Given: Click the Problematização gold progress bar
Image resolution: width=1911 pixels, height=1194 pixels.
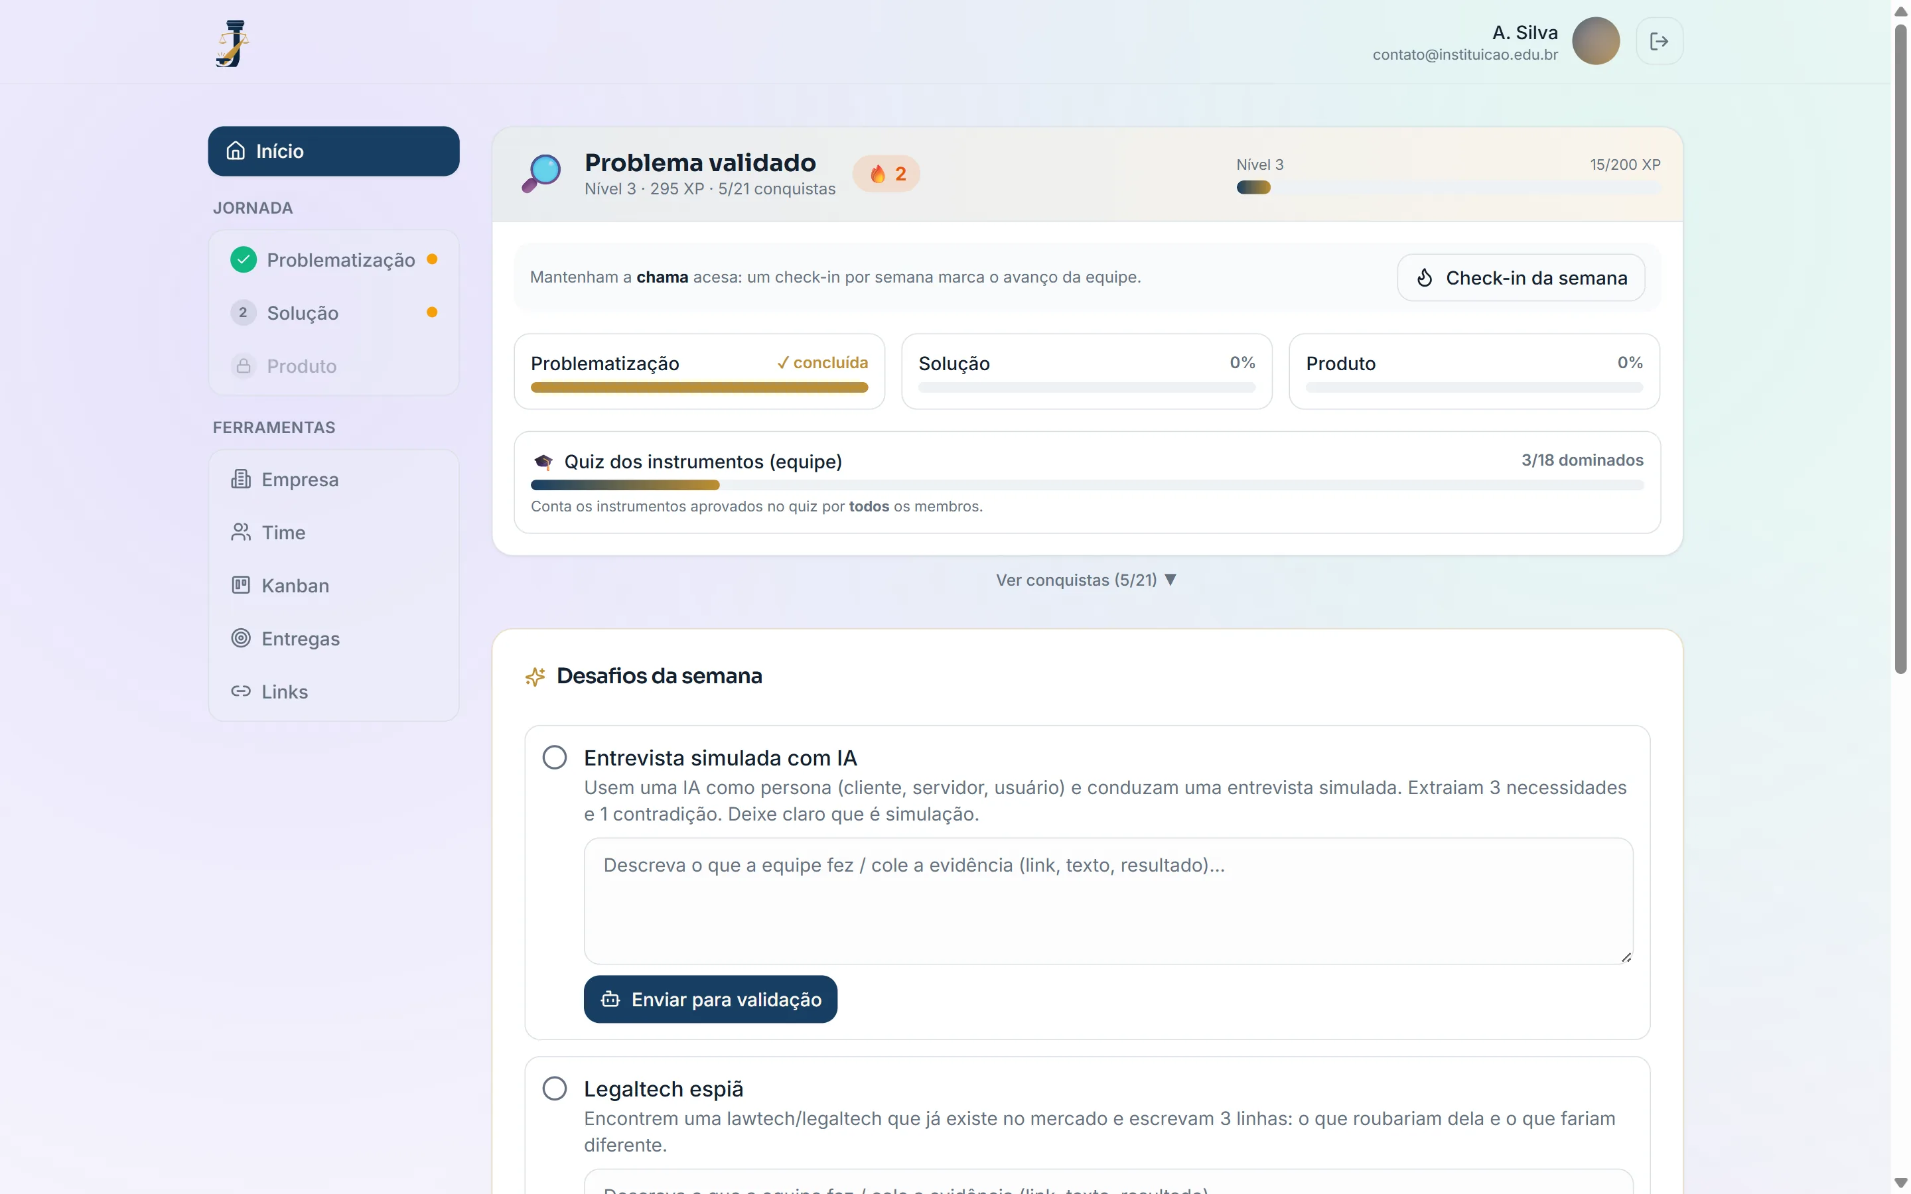Looking at the screenshot, I should coord(699,388).
